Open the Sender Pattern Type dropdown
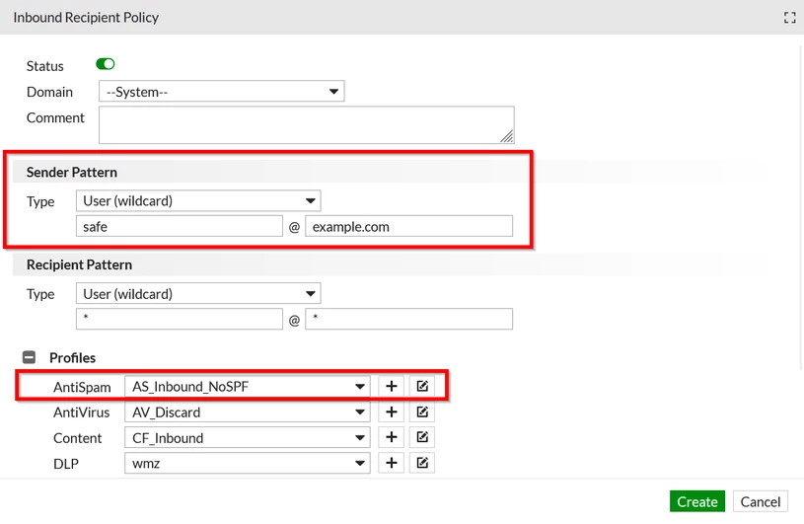The image size is (804, 524). click(x=198, y=200)
